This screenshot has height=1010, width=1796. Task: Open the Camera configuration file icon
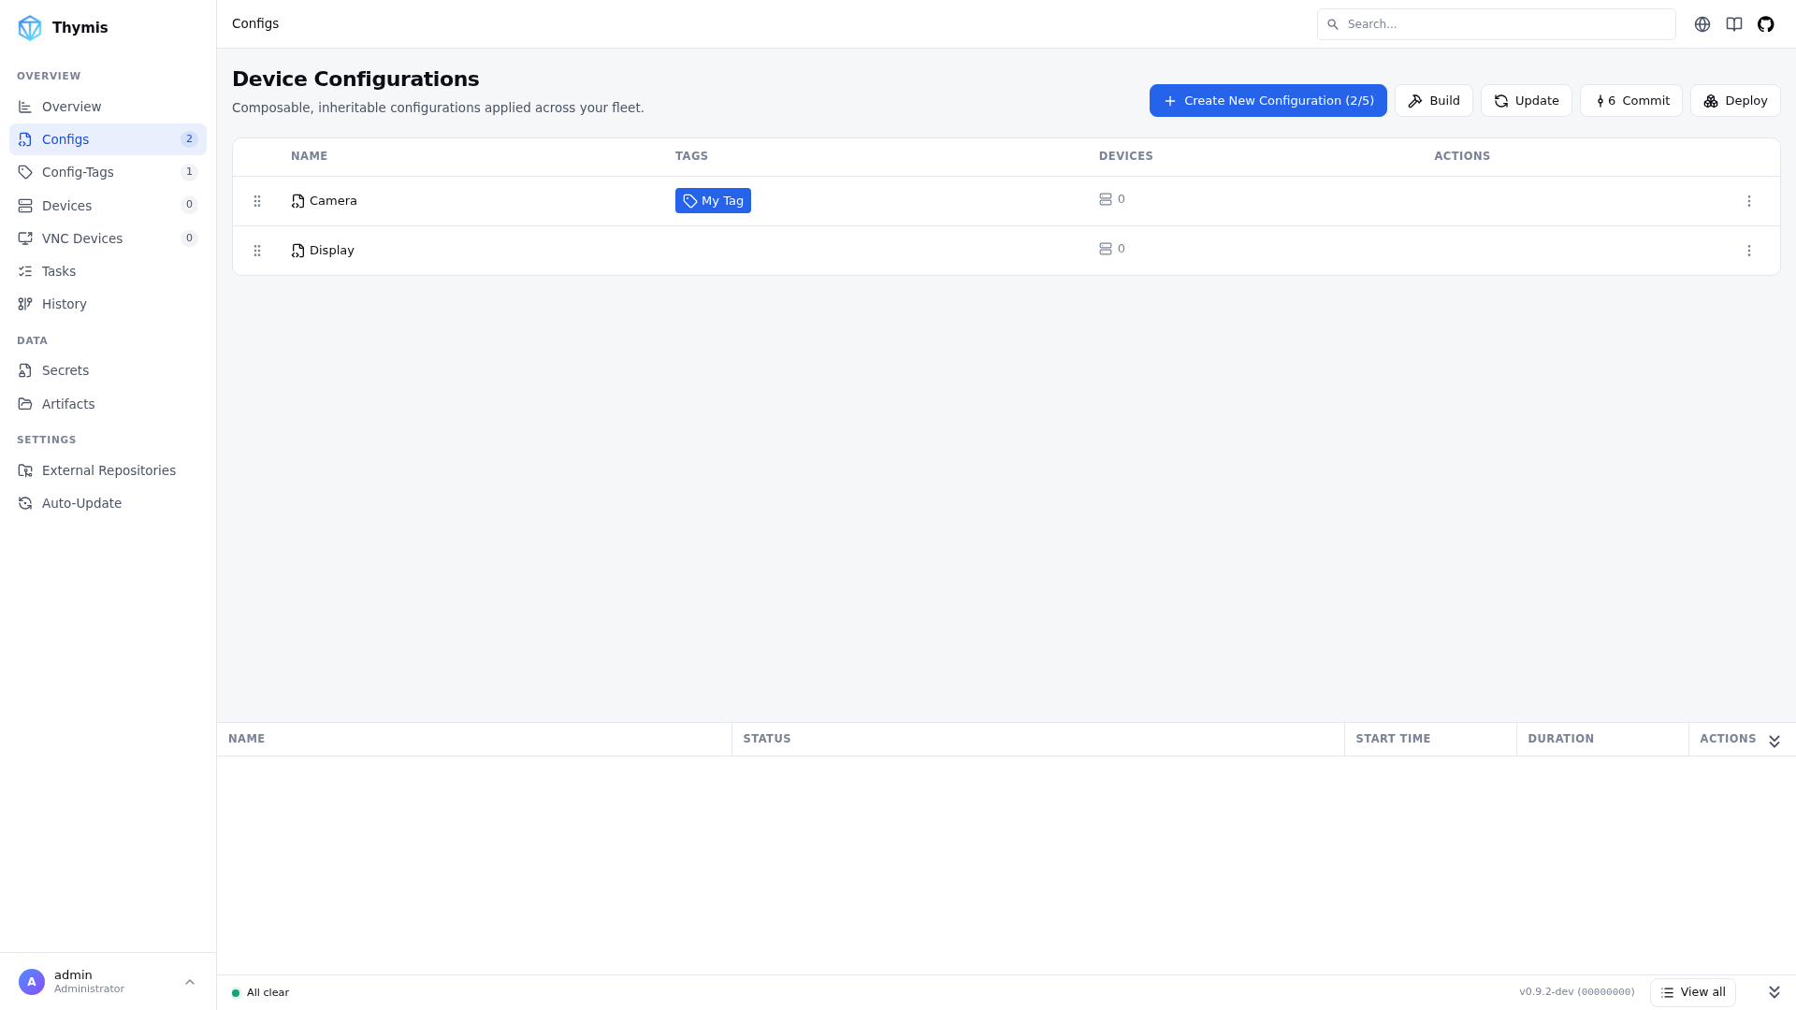[297, 201]
